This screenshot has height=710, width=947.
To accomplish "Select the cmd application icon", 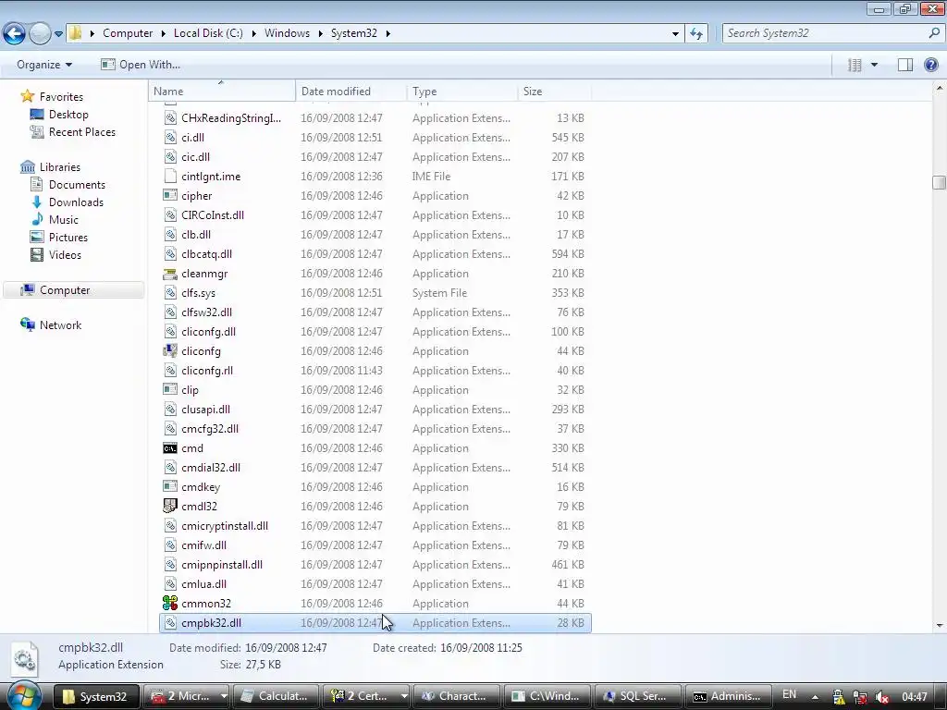I will coord(170,448).
